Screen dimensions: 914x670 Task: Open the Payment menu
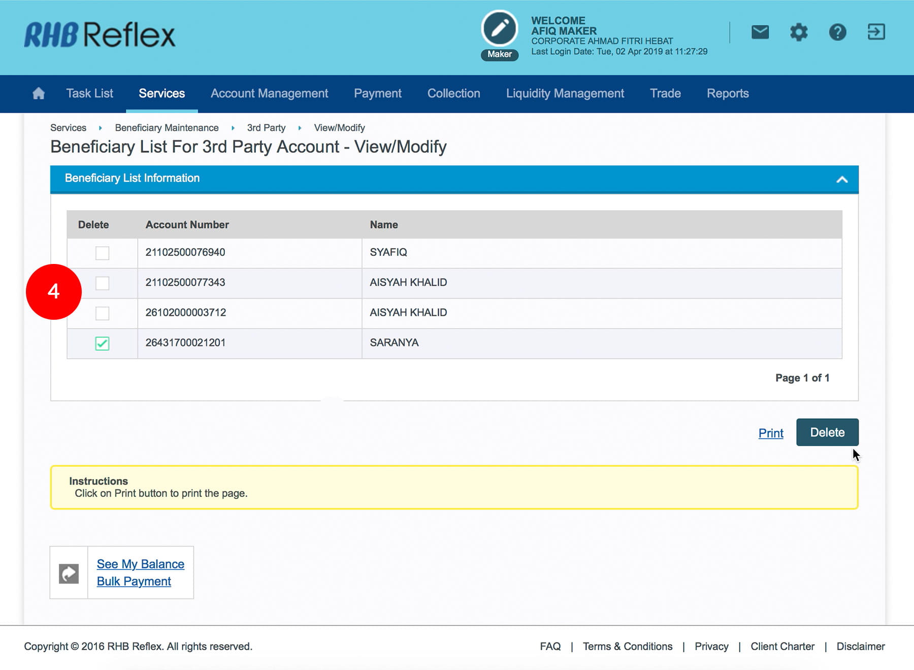click(x=377, y=93)
